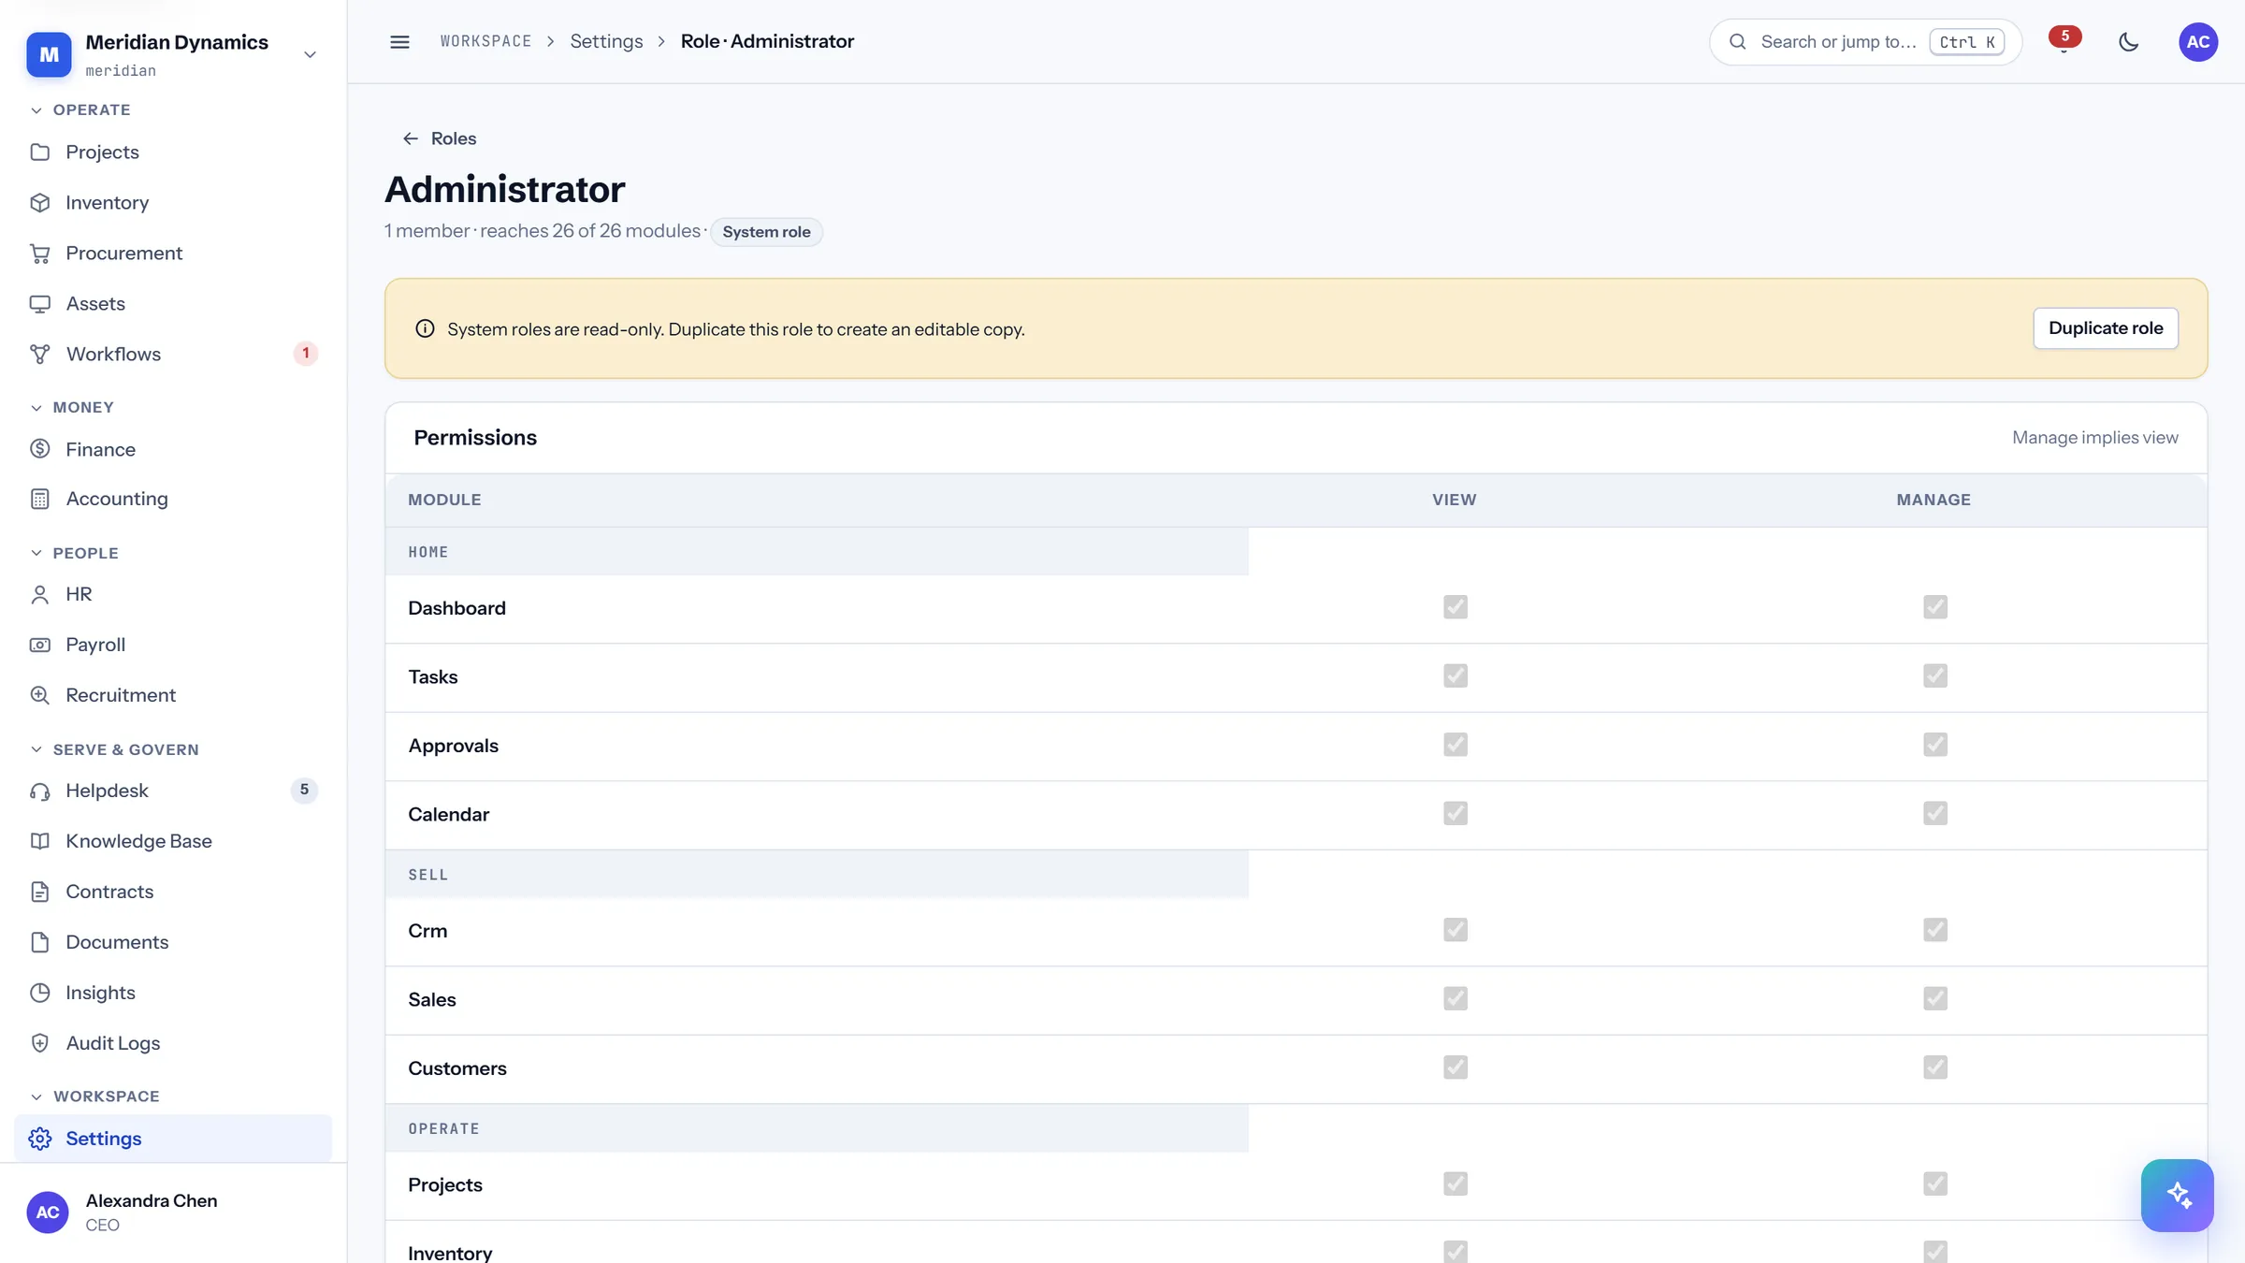
Task: Click the Documents page icon
Action: point(40,942)
